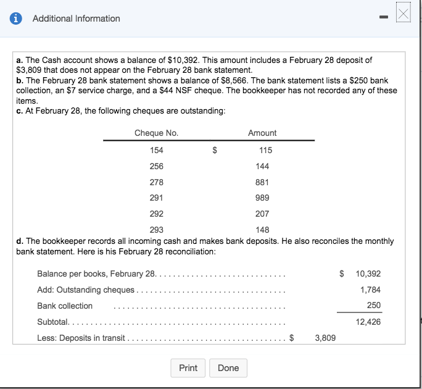
Task: Select the Cheque No. column header
Action: pyautogui.click(x=156, y=133)
